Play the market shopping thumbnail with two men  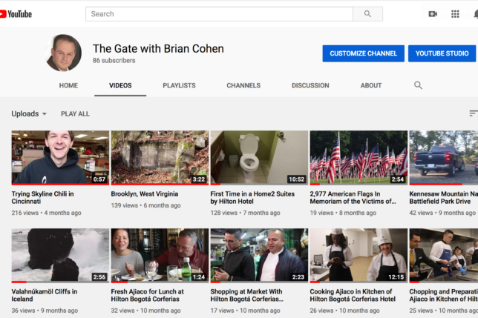pyautogui.click(x=259, y=255)
